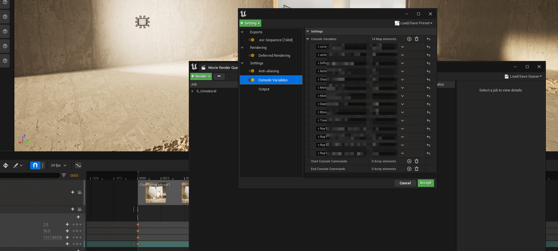Viewport: 558px width, 251px height.
Task: Add a new Console Variables map element
Action: [409, 39]
